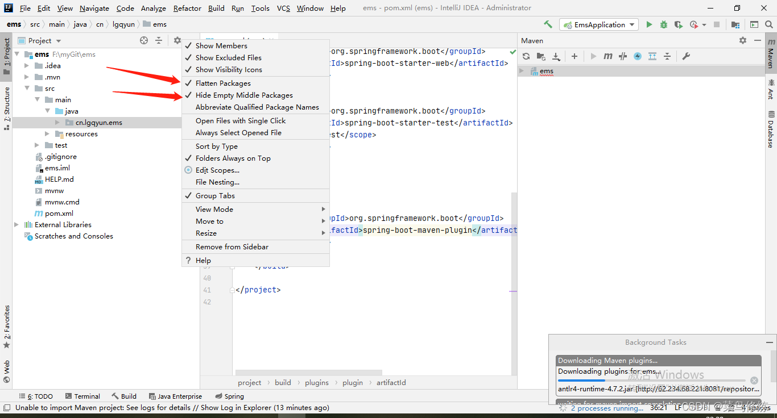Click the disabled stop square icon

tap(717, 24)
